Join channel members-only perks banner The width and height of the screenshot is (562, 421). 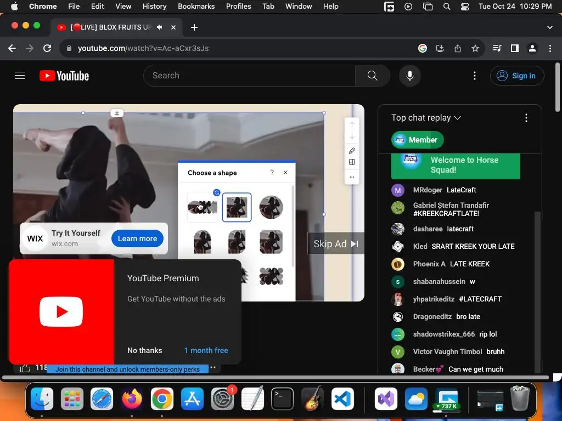point(127,369)
